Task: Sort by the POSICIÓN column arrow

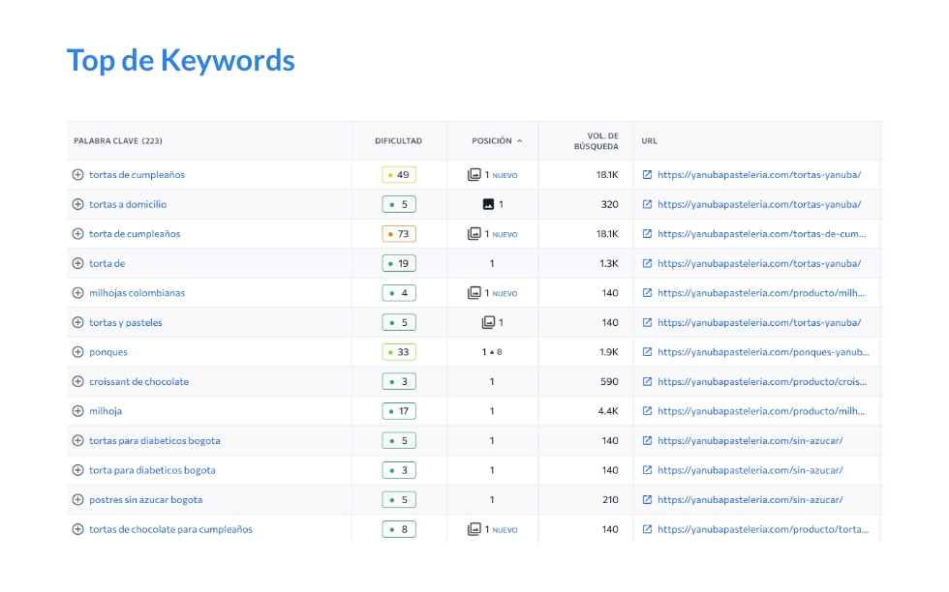Action: click(x=519, y=141)
